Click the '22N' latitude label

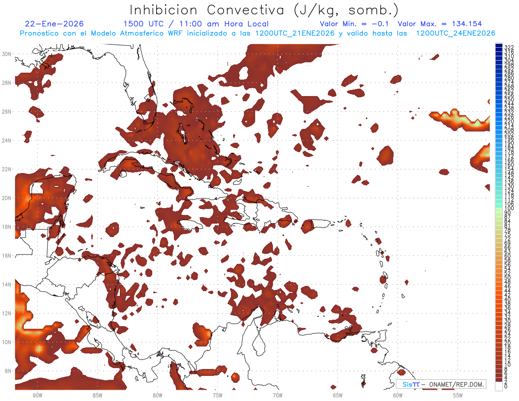click(7, 169)
